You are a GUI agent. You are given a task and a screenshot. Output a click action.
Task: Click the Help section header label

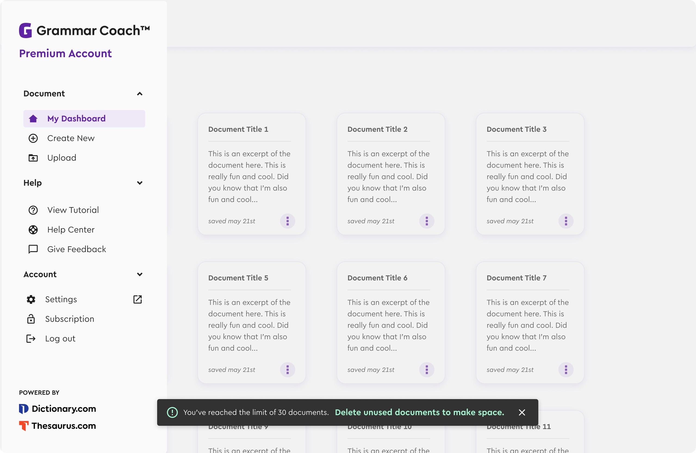32,183
